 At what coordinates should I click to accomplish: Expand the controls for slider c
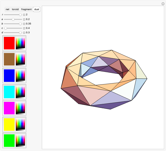coord(24,28)
